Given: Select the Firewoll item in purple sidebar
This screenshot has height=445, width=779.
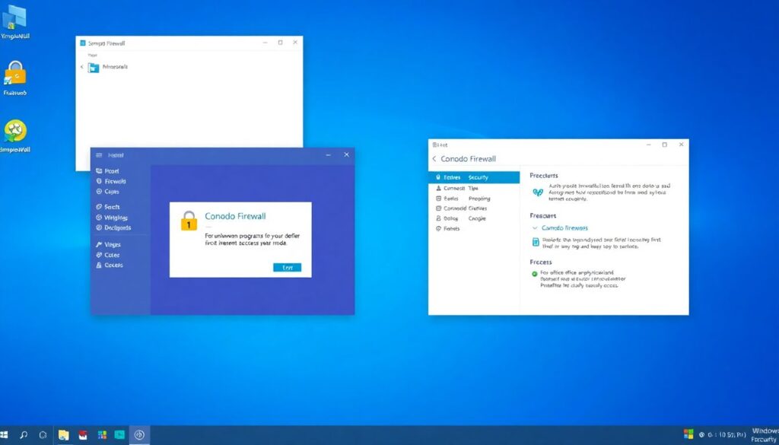Looking at the screenshot, I should tap(114, 182).
